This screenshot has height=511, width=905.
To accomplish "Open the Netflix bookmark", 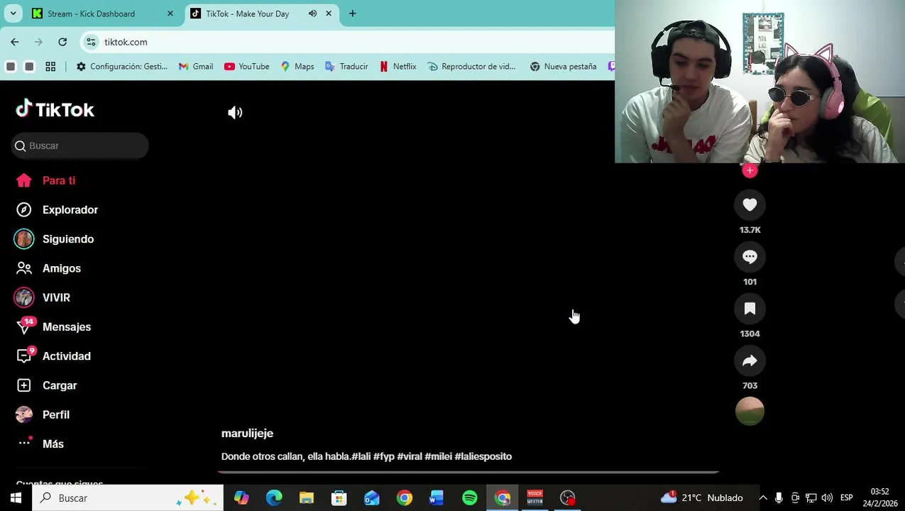I will click(x=397, y=67).
